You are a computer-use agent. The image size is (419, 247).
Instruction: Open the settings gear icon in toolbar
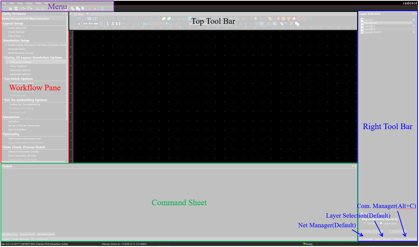click(x=102, y=9)
